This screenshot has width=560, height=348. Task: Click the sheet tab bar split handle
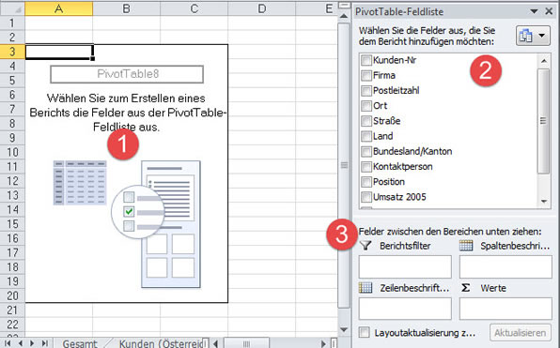pyautogui.click(x=206, y=343)
